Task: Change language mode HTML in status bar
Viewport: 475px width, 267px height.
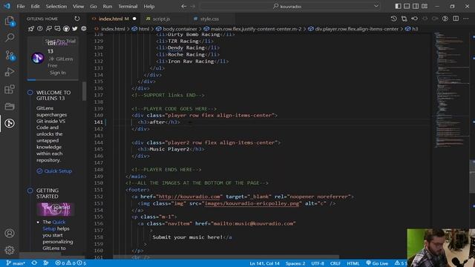Action: tap(353, 263)
